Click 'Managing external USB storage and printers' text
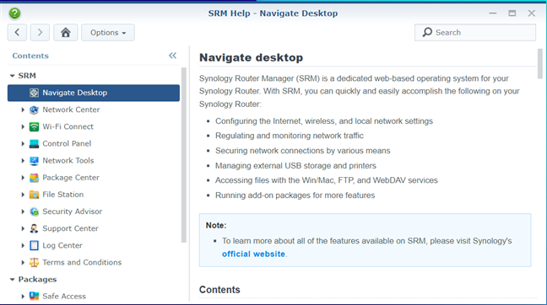The height and width of the screenshot is (305, 547). pos(295,166)
